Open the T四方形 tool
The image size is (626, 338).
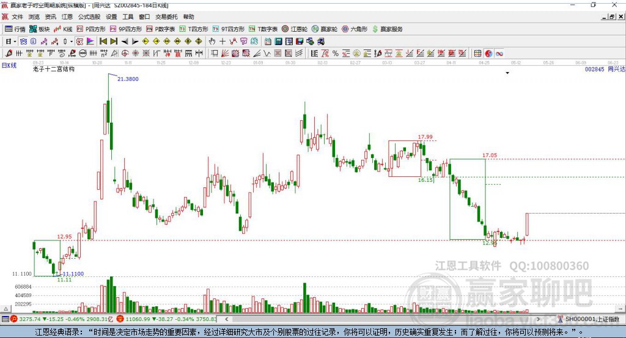(x=194, y=29)
